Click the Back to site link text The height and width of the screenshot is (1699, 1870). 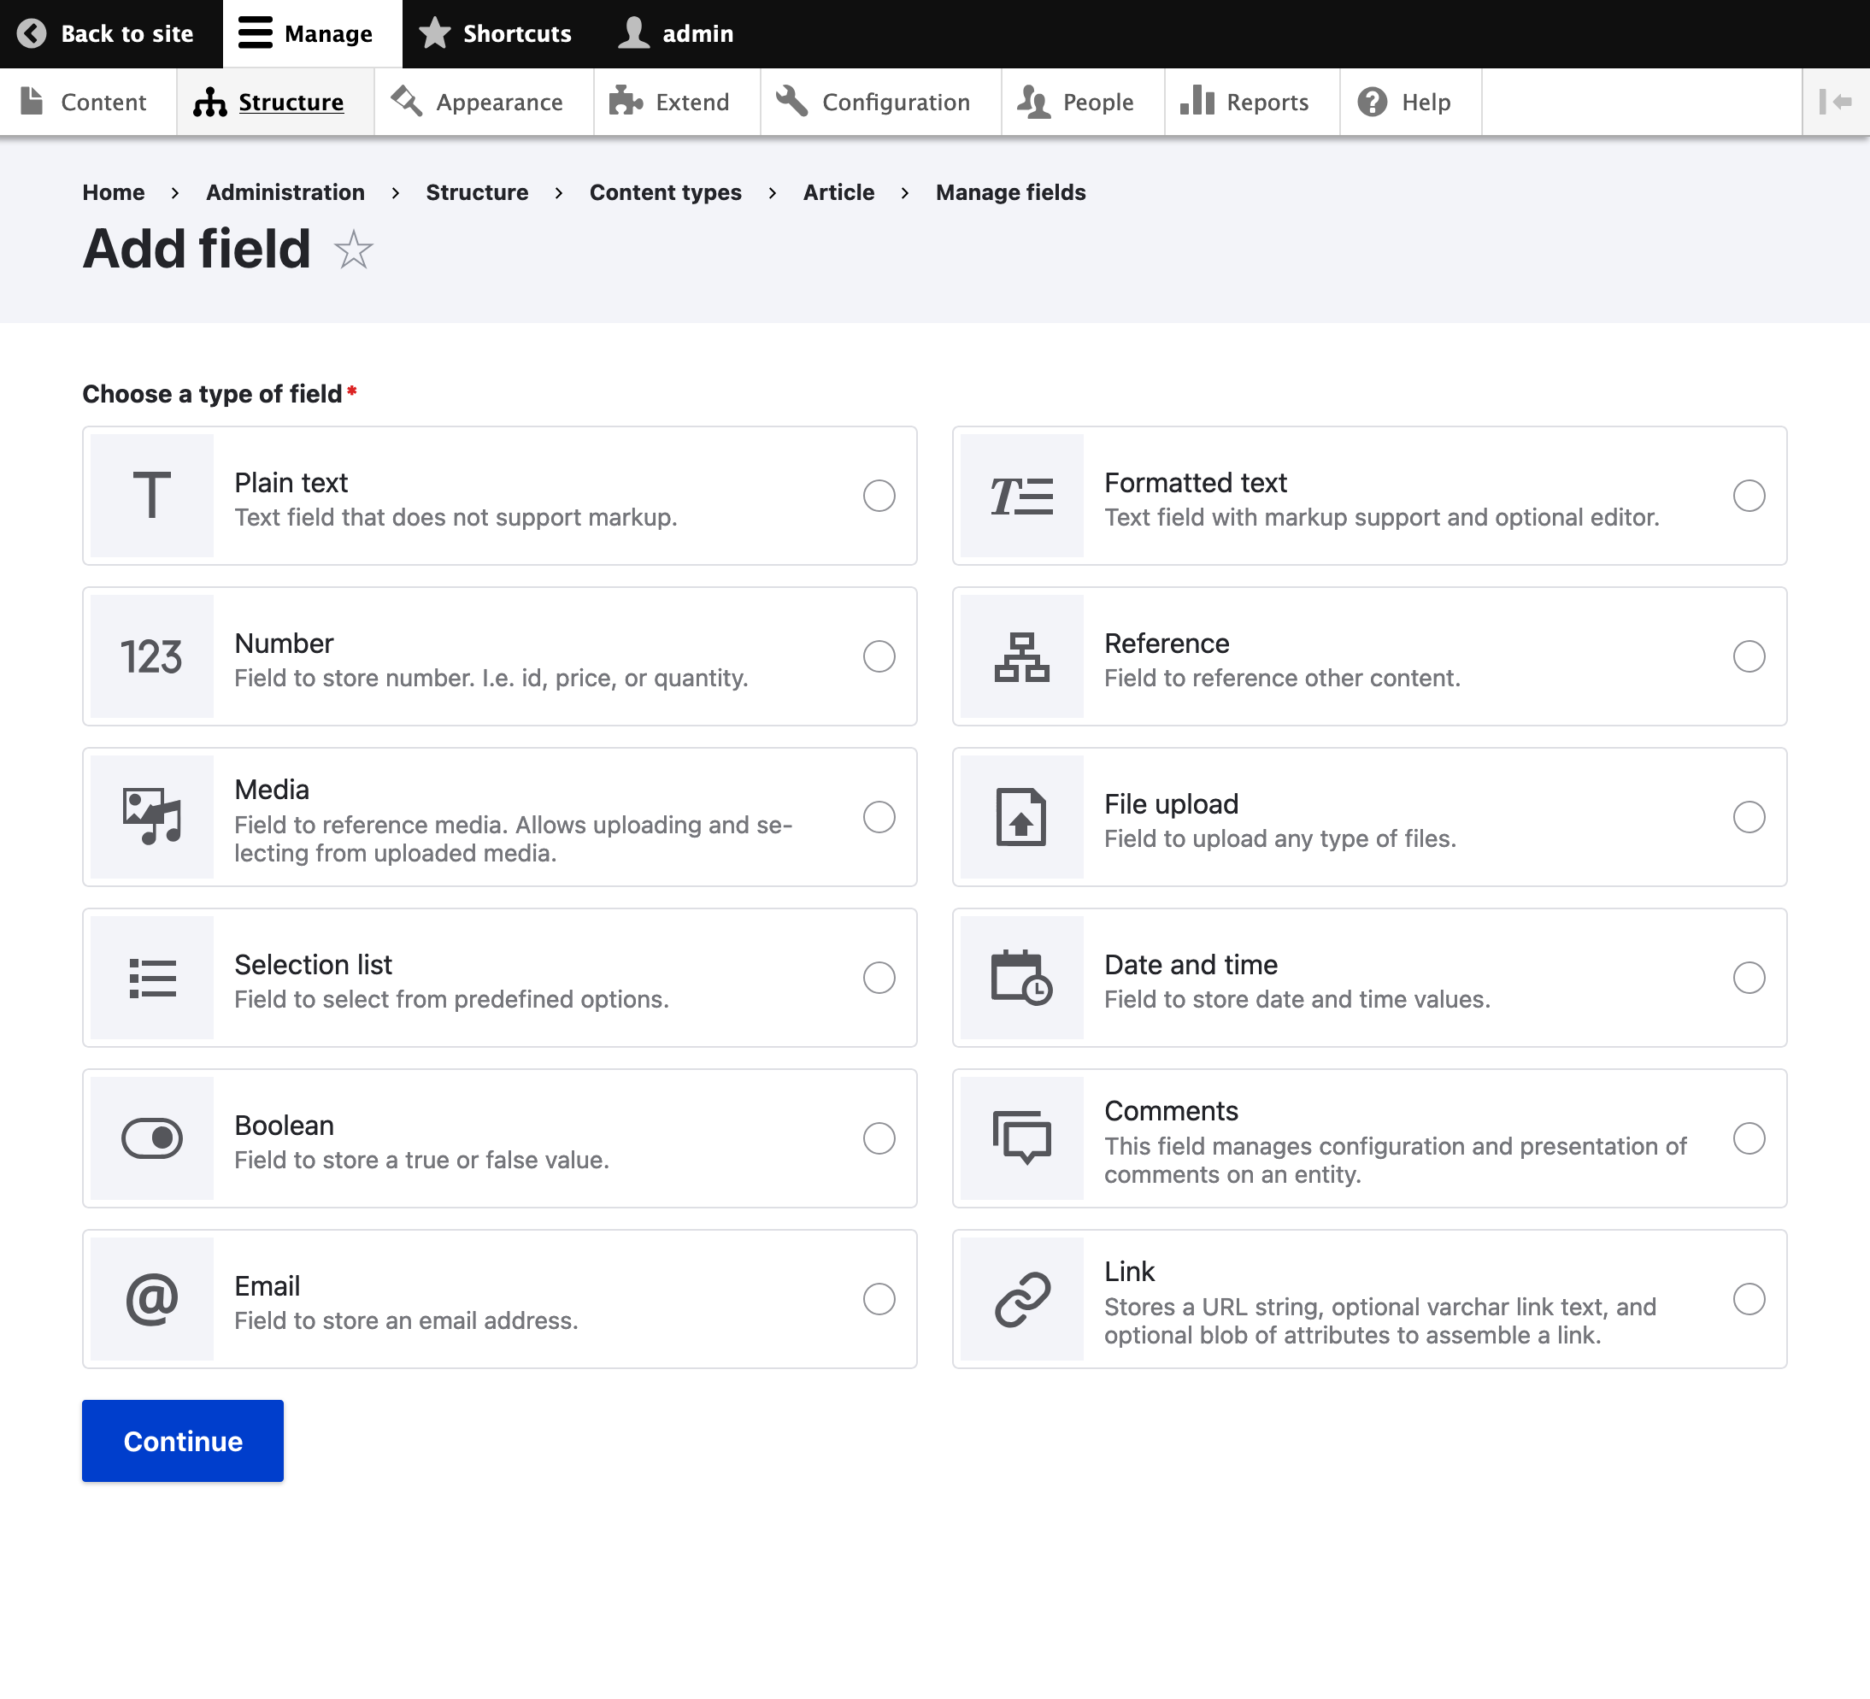coord(127,33)
